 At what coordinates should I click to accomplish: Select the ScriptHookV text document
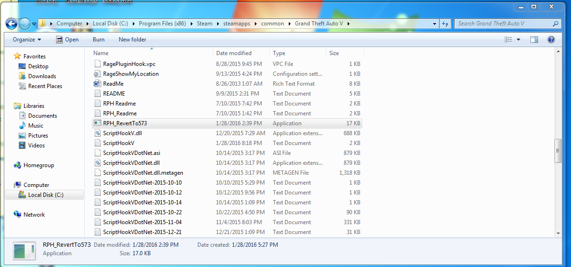228,143
